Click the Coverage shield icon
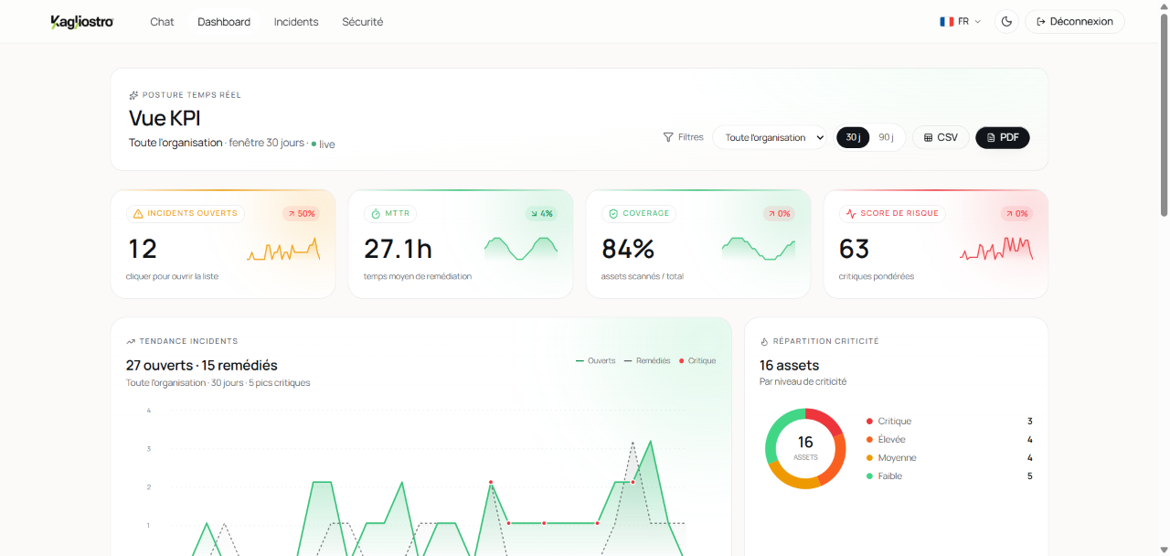The image size is (1170, 556). [613, 213]
